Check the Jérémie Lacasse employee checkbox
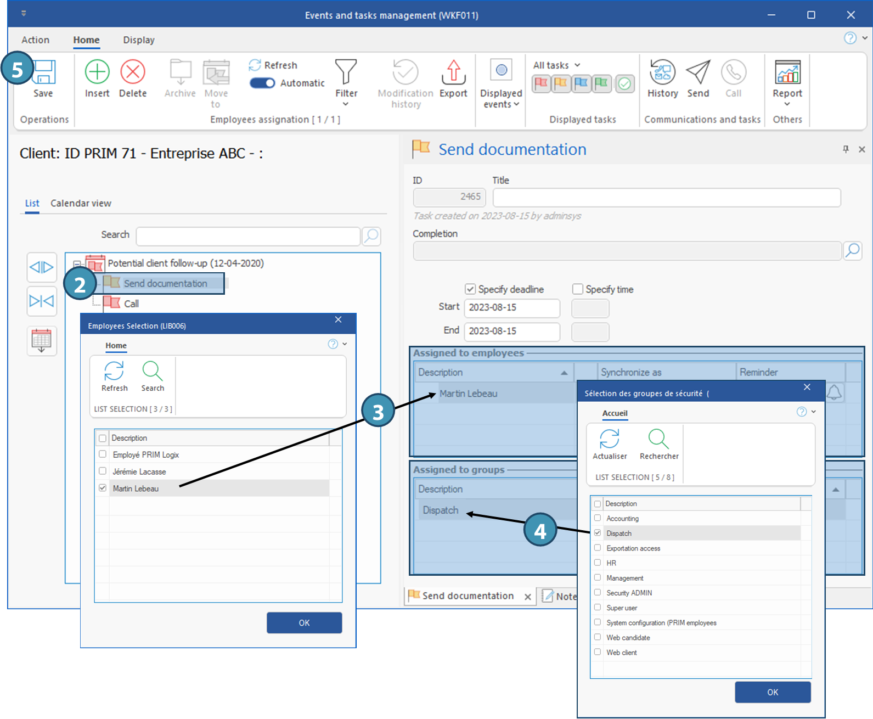873x719 pixels. [103, 471]
